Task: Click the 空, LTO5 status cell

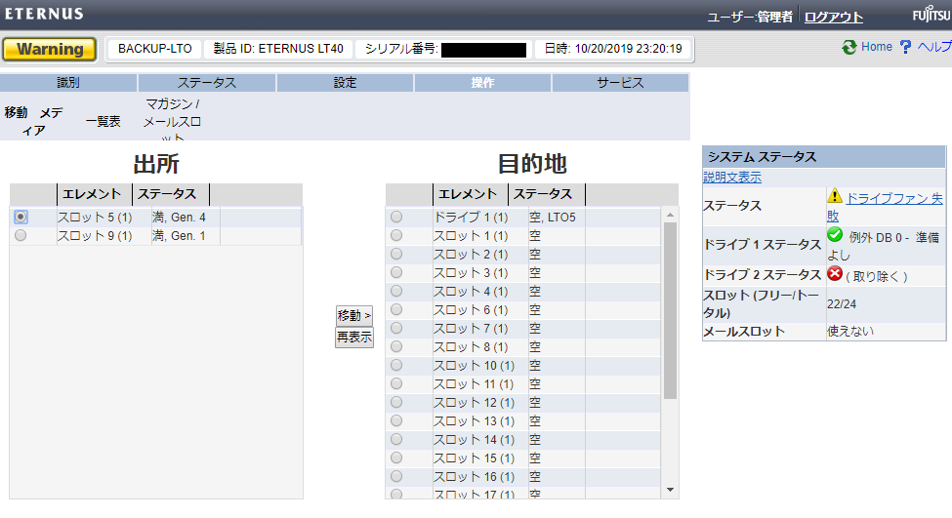Action: click(x=556, y=218)
